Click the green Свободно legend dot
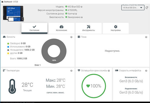 coord(8,44)
